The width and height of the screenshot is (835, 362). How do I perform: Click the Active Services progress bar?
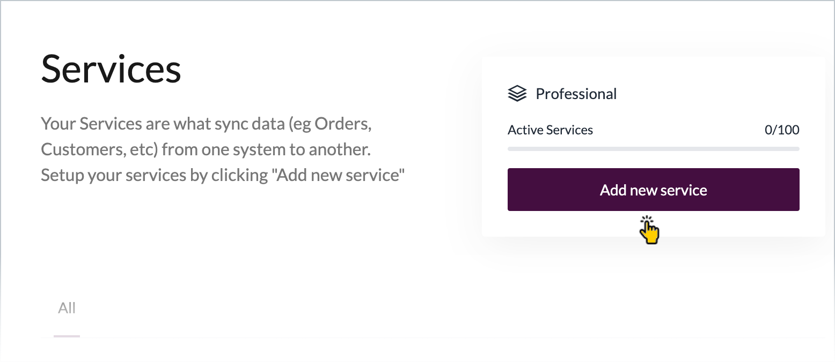(653, 149)
